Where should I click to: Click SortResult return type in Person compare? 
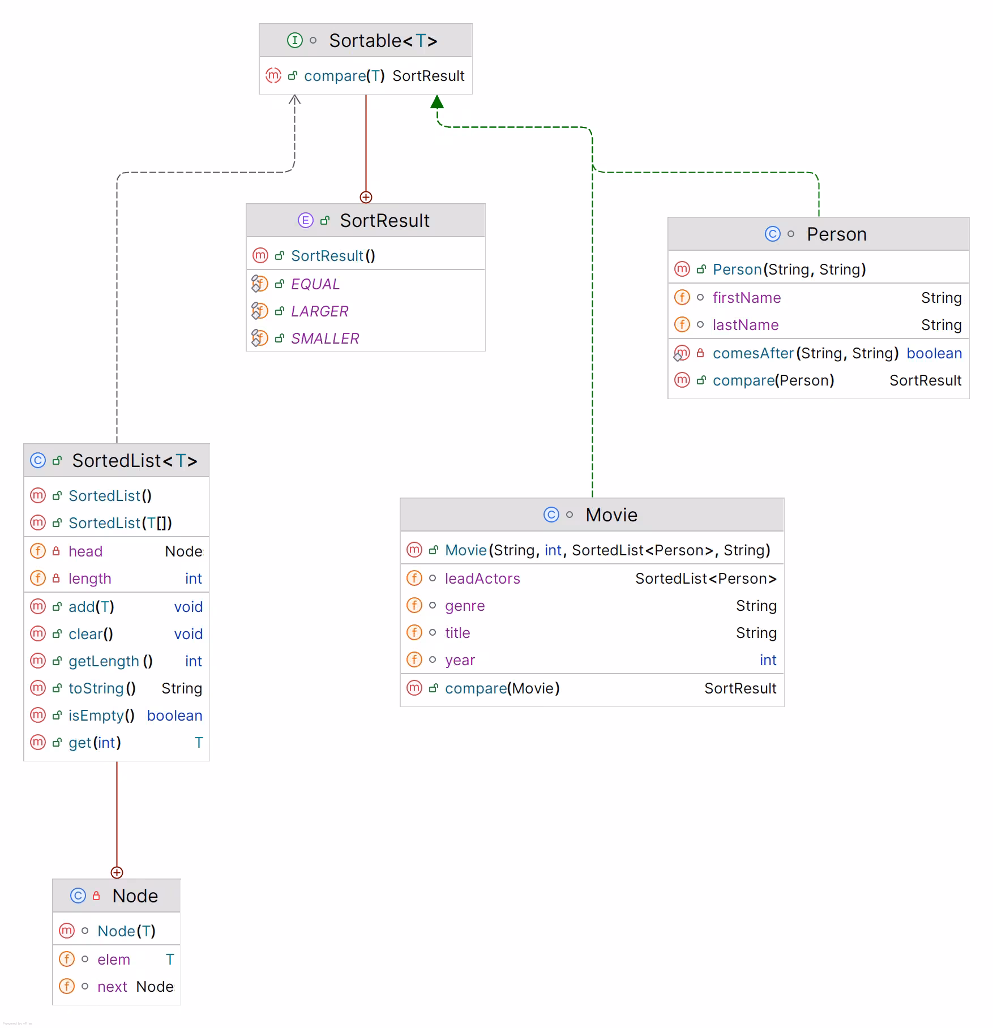[925, 380]
